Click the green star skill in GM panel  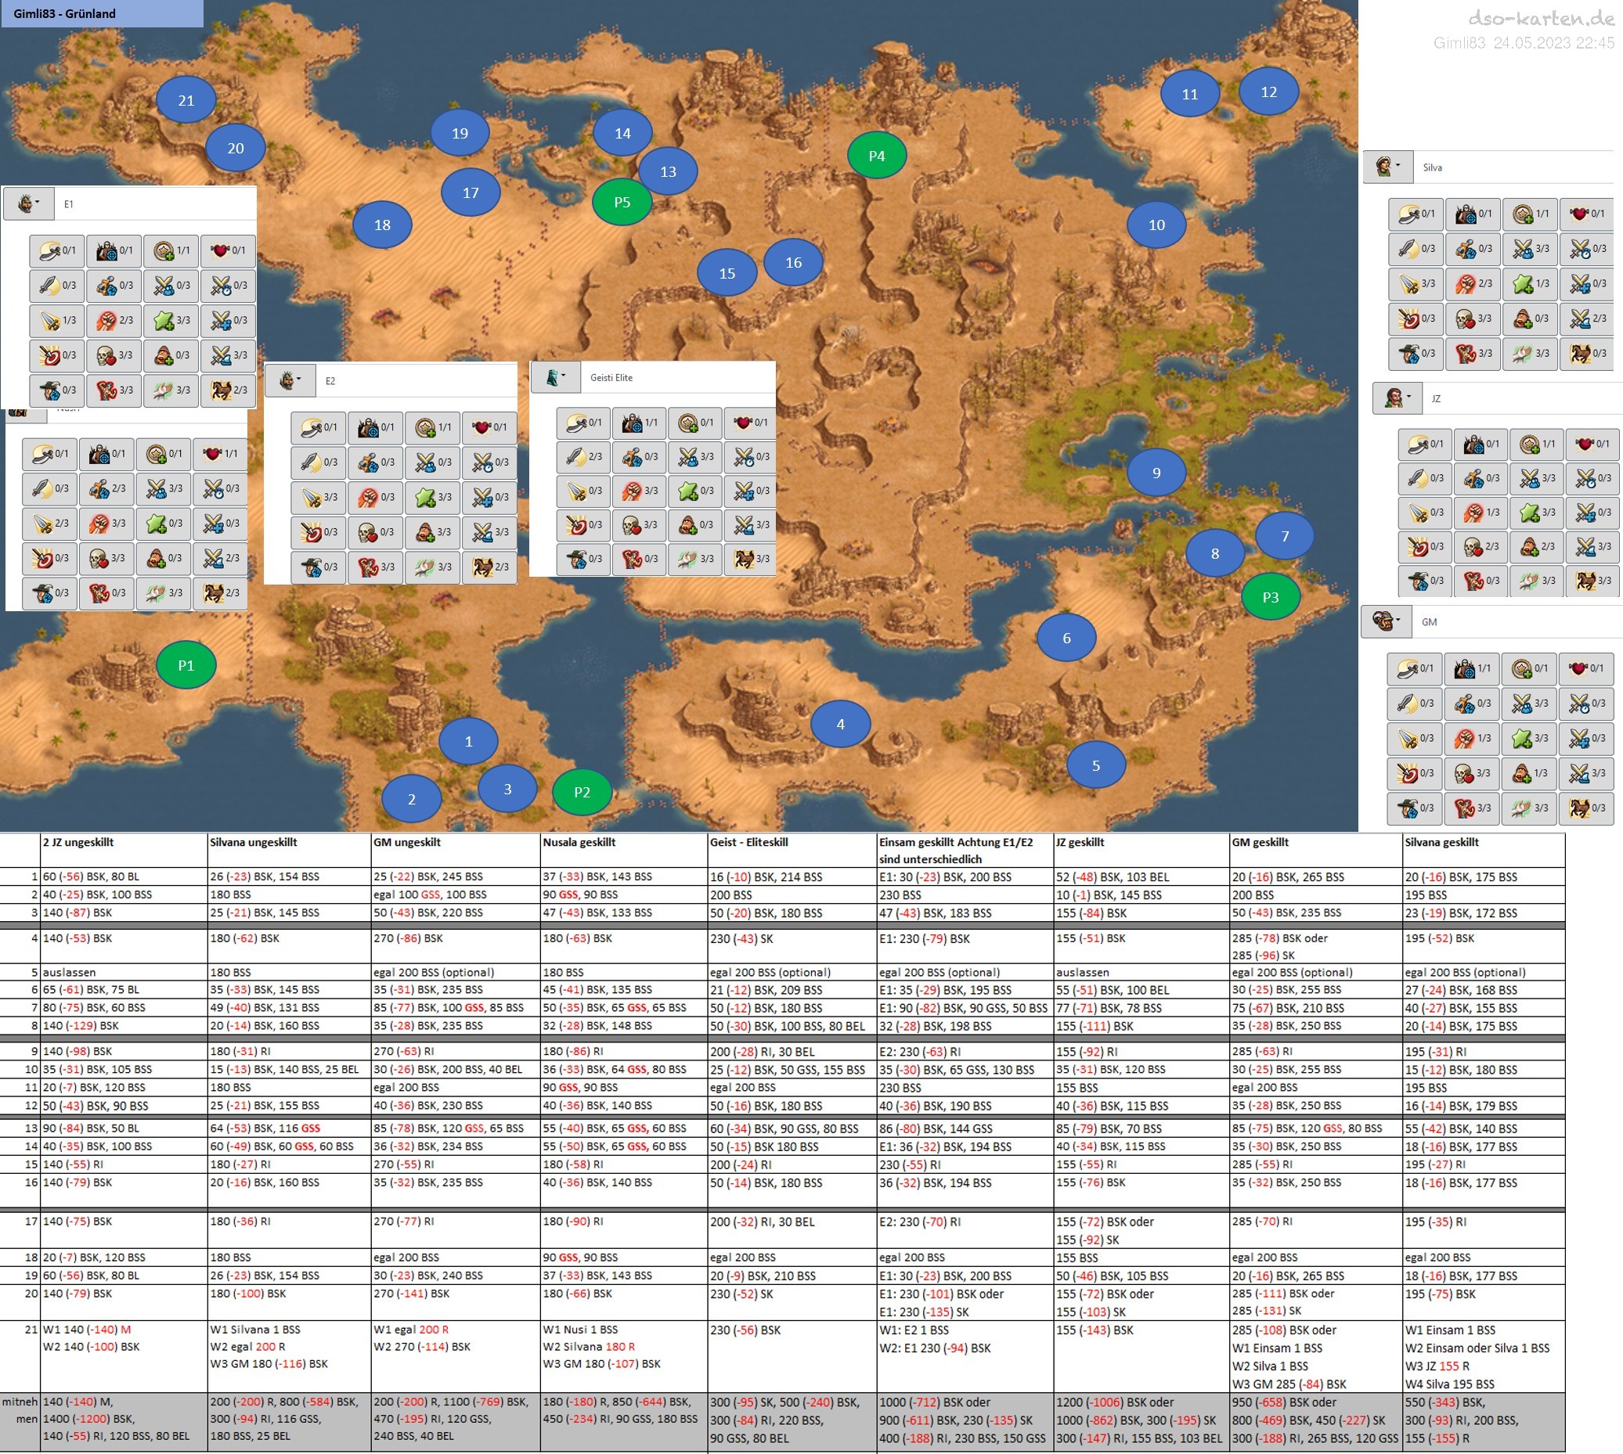point(1530,738)
